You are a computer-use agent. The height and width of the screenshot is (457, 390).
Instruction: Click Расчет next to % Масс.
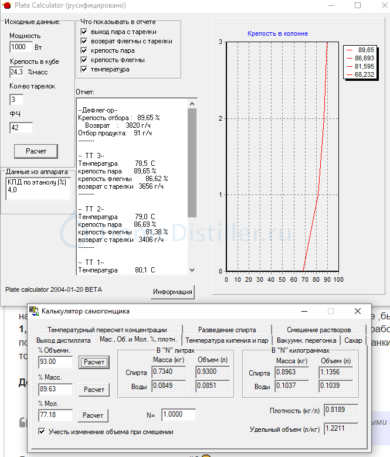tap(94, 390)
